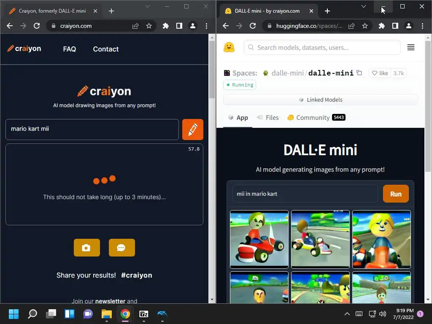Click the camera screenshot button on craiyon
This screenshot has height=324, width=432.
point(87,248)
